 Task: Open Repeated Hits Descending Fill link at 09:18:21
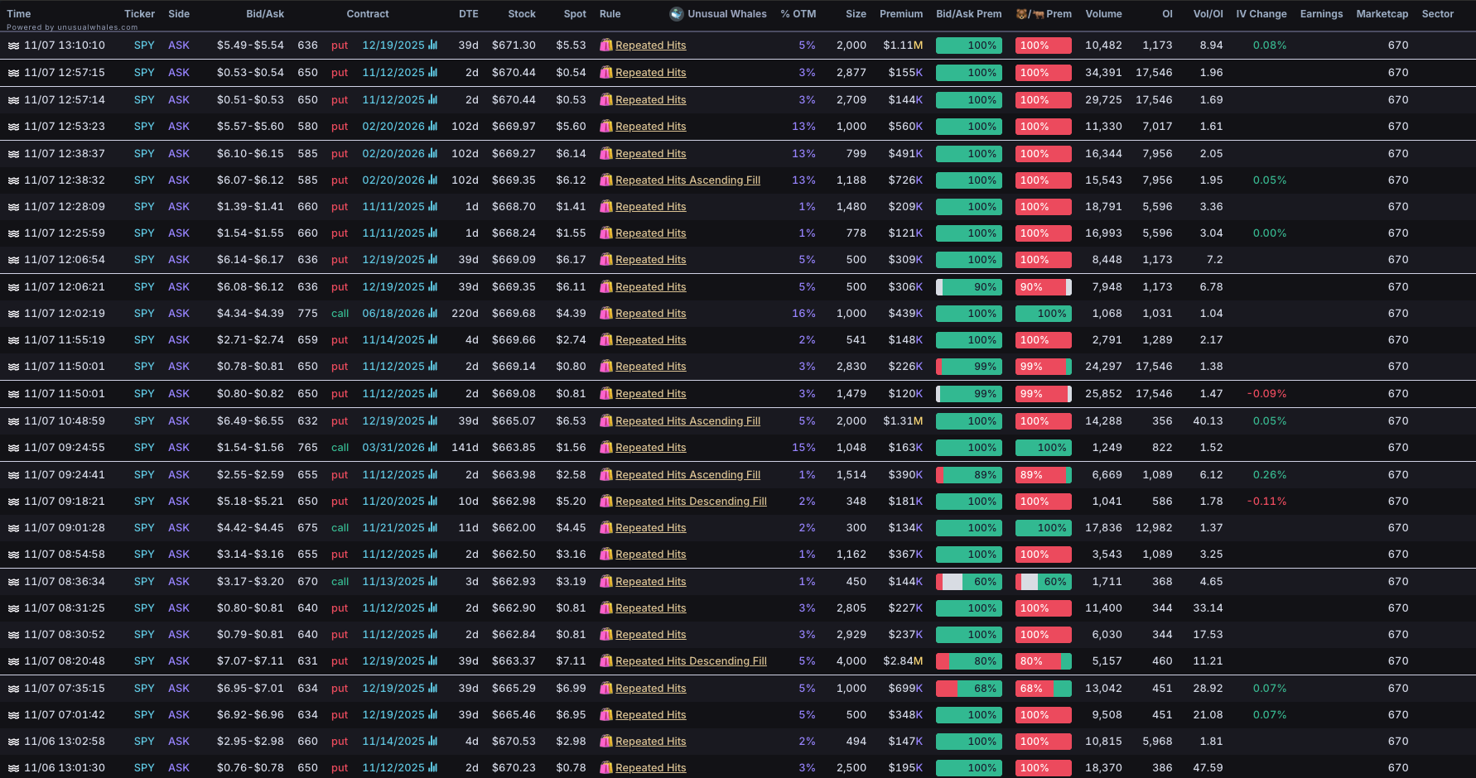(691, 502)
